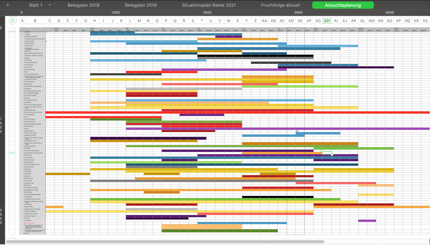The width and height of the screenshot is (430, 245).
Task: Select the column H header
Action: 95,21
